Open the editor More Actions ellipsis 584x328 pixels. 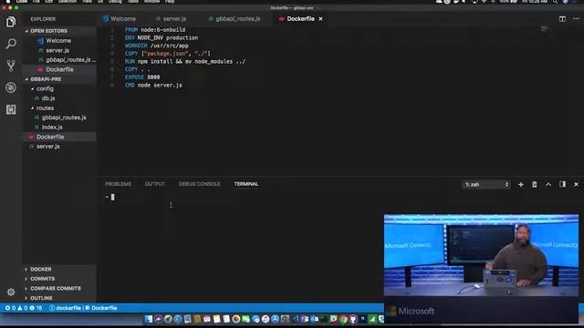click(x=576, y=18)
